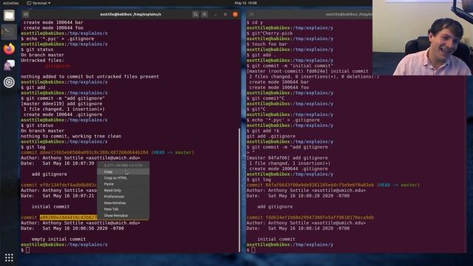Toggle Read-Only in the context menu

coord(123,191)
